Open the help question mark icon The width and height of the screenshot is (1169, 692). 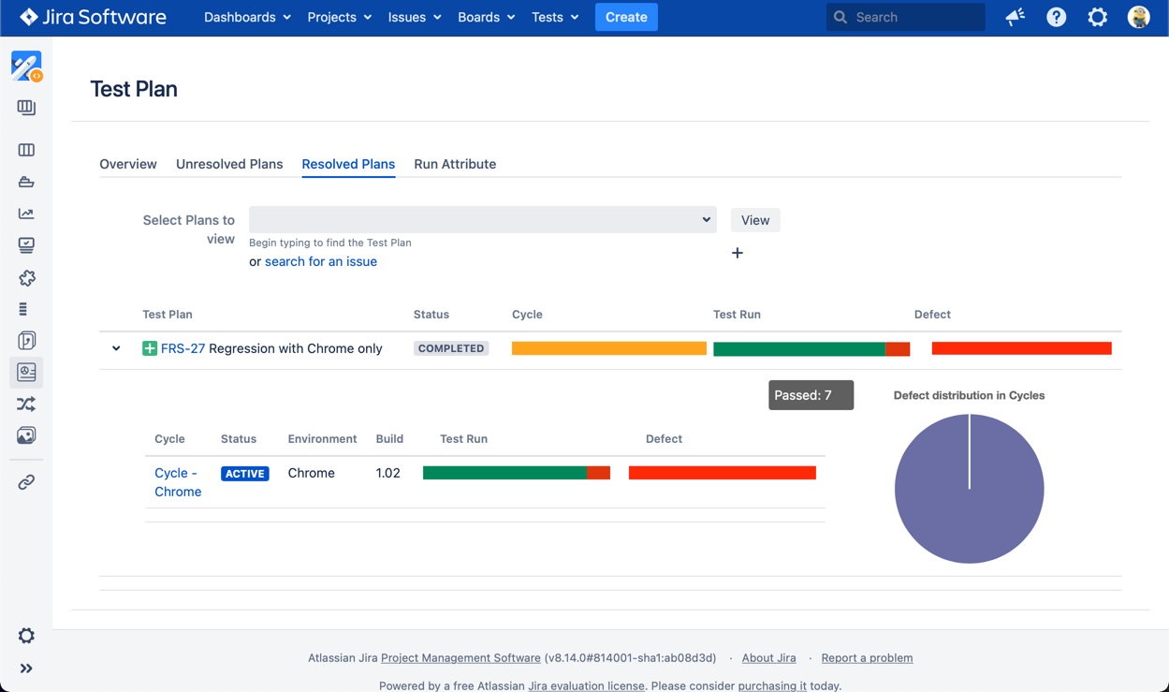pos(1056,17)
